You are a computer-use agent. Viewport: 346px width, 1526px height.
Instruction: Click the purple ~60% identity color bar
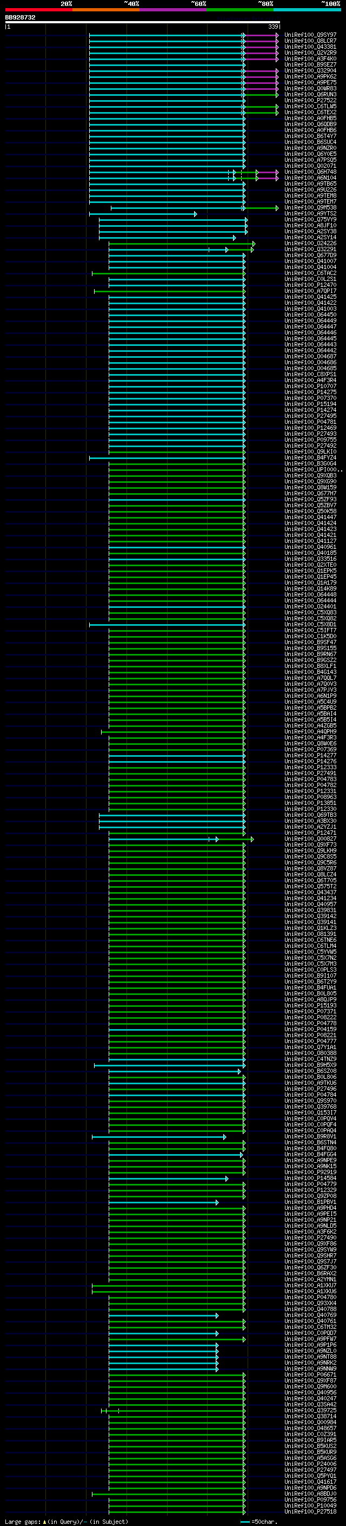click(174, 10)
